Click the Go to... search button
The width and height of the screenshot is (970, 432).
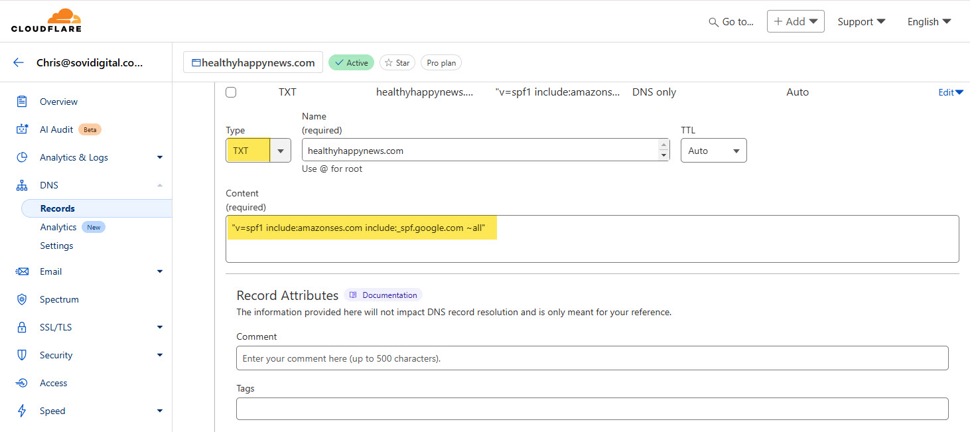click(x=731, y=21)
